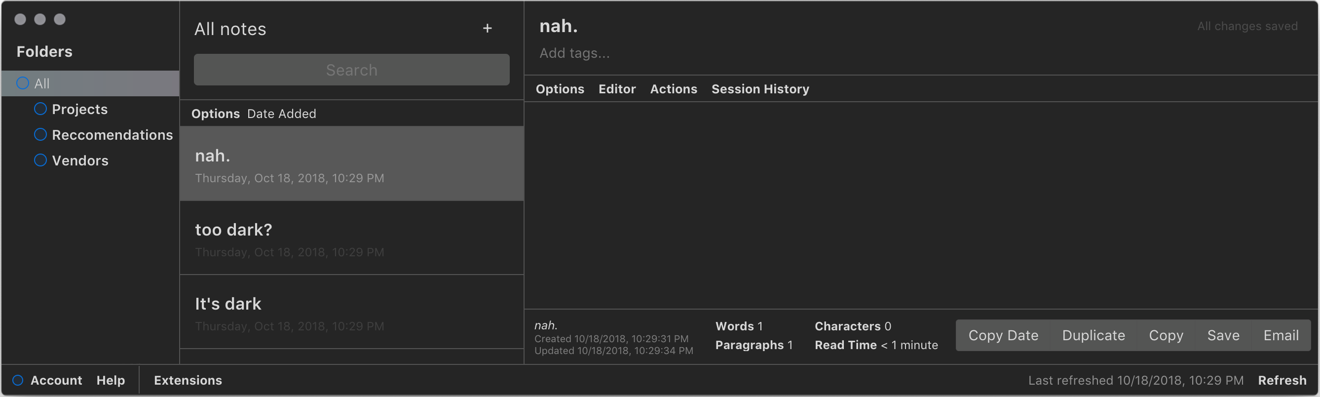
Task: Open the note list Options menu
Action: click(215, 114)
